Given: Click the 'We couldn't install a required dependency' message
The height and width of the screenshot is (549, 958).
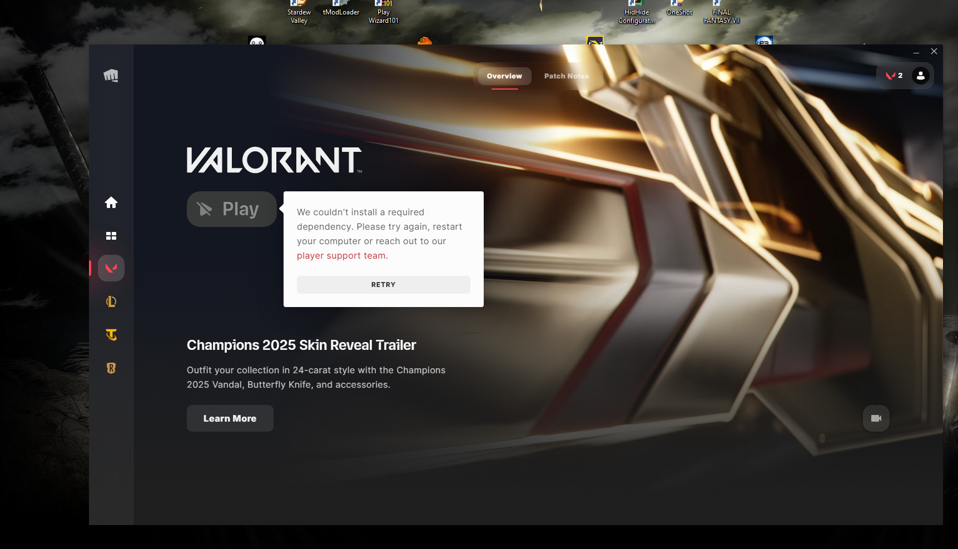Looking at the screenshot, I should coord(380,234).
